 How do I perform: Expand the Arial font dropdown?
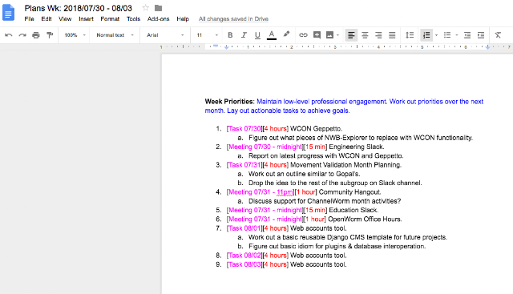coord(165,35)
